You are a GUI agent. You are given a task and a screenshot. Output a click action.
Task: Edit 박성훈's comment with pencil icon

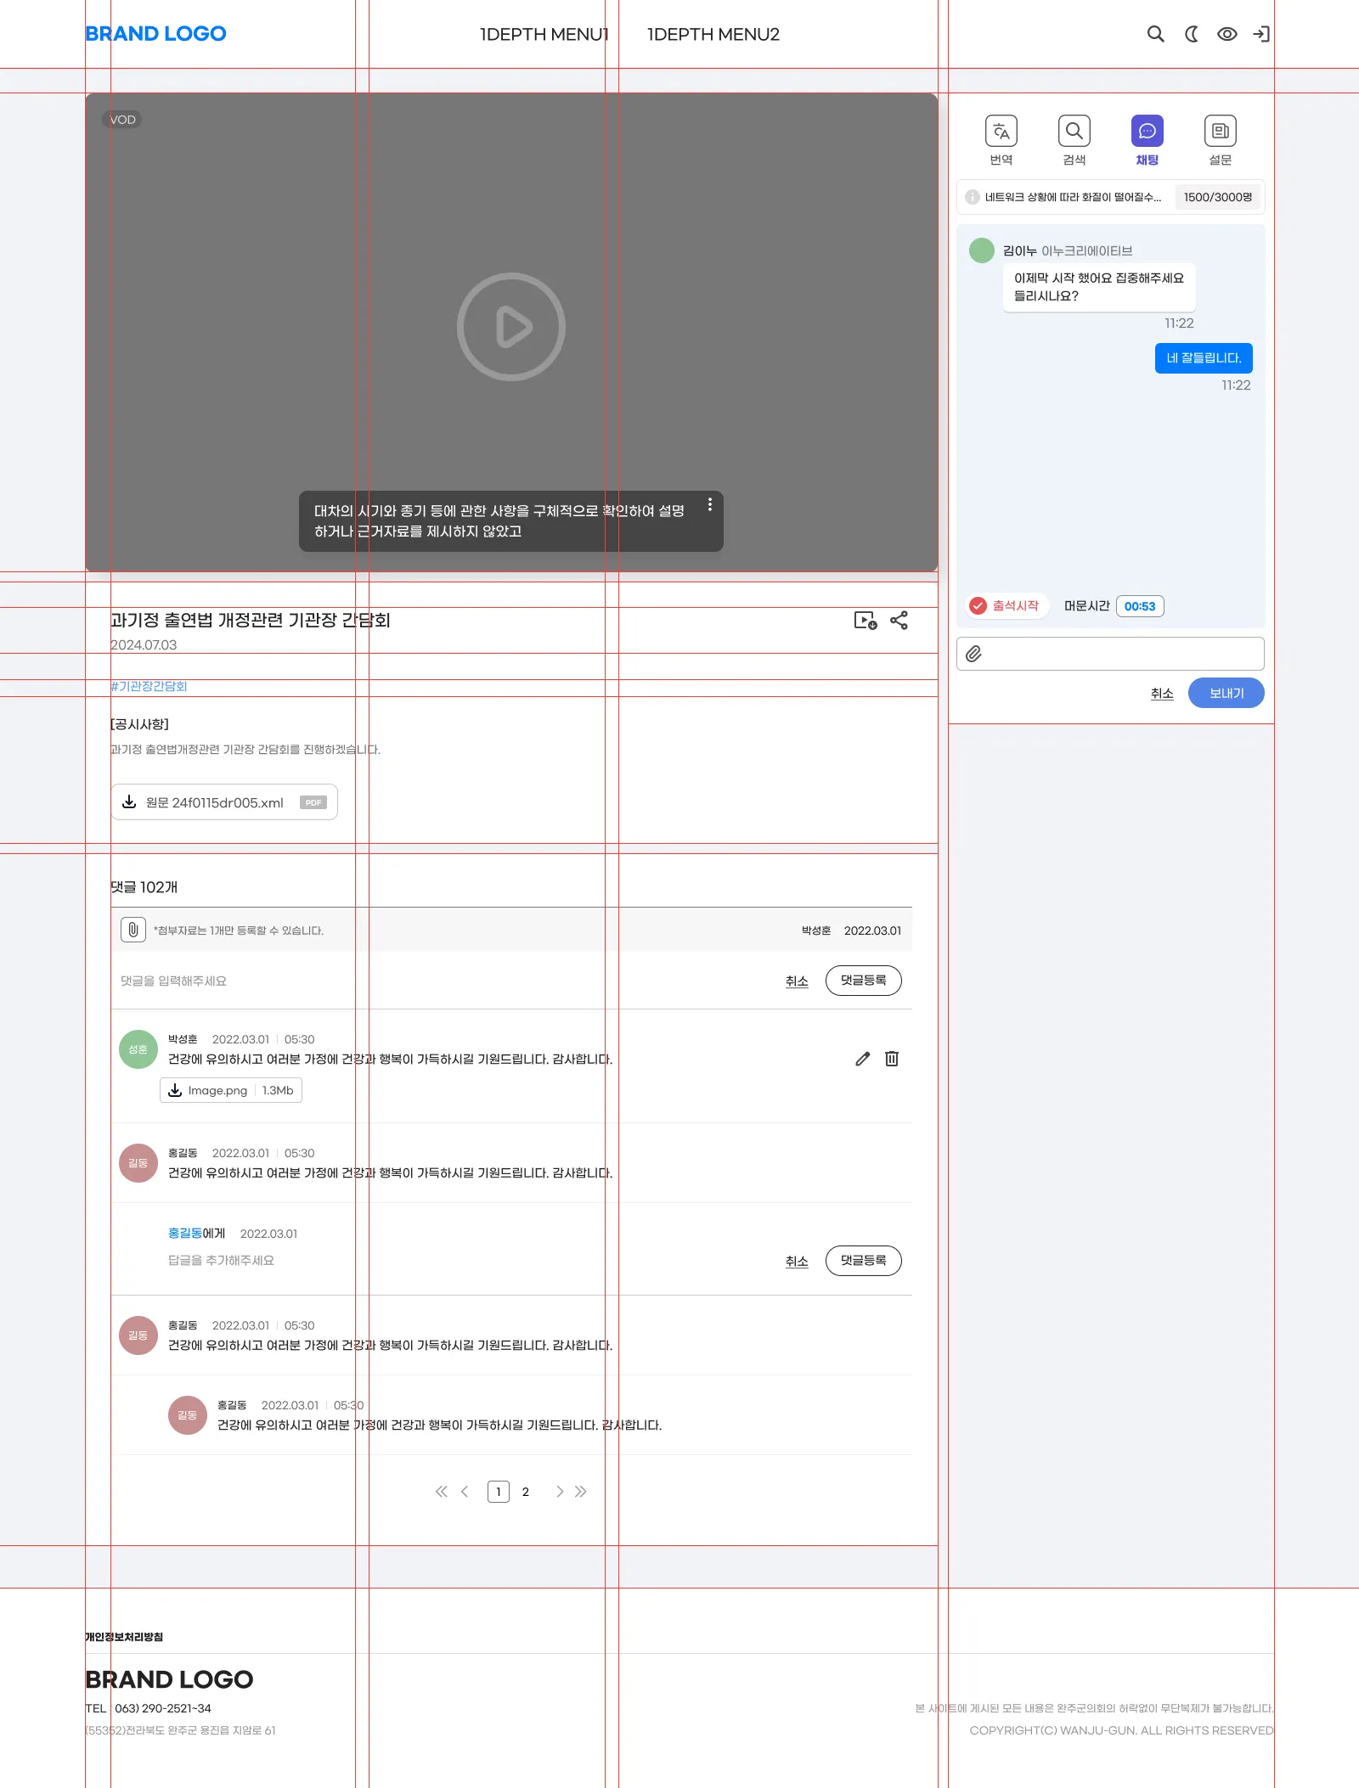click(863, 1059)
